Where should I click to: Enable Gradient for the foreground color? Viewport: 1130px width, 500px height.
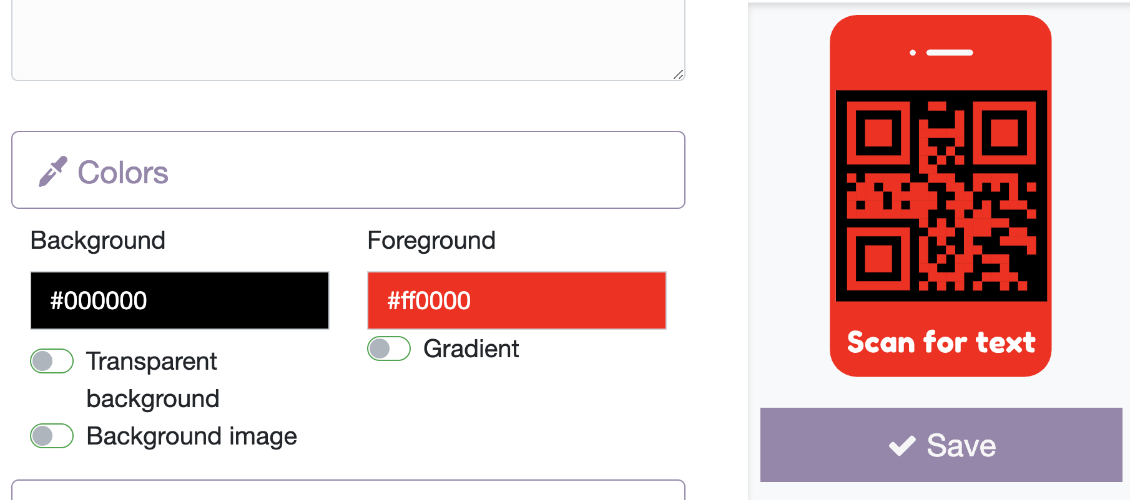click(x=388, y=349)
